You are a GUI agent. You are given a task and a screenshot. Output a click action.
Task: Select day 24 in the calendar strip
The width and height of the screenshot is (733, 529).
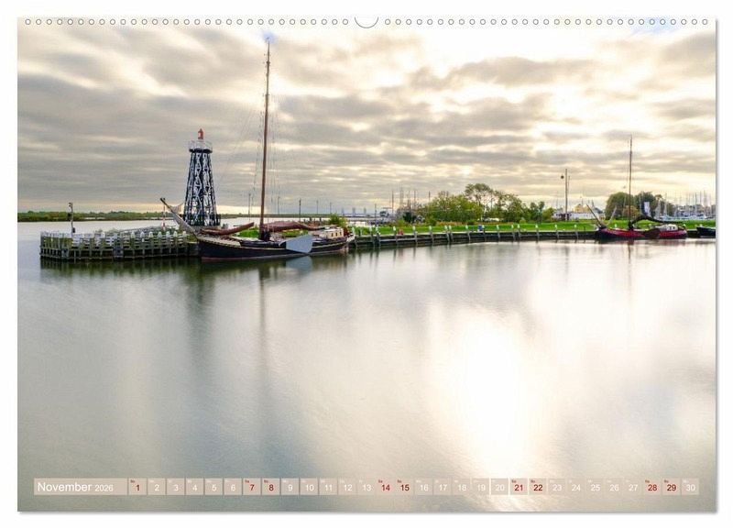pos(576,487)
